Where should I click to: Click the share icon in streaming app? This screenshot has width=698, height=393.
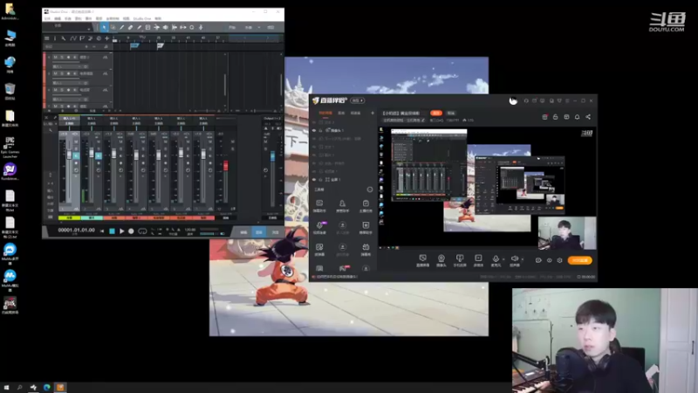click(588, 117)
